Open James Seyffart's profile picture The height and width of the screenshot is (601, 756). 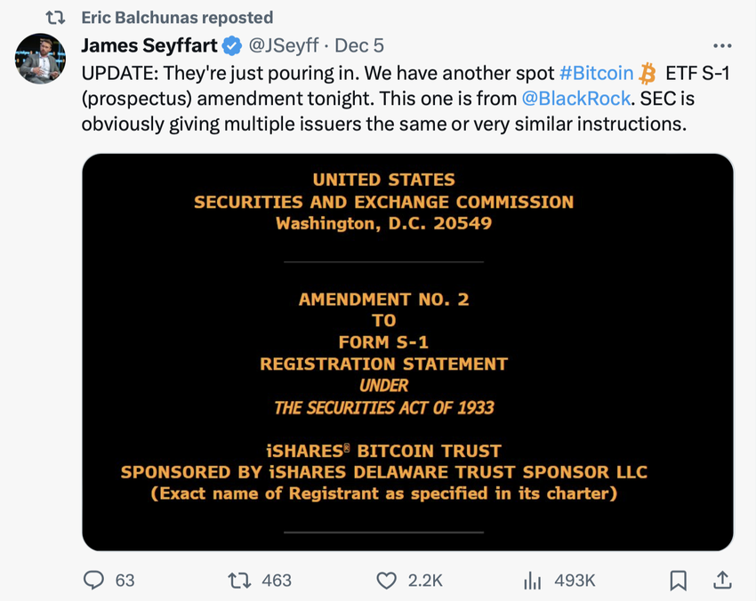40,59
